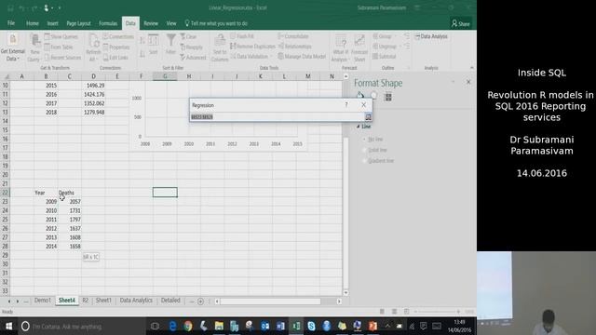Image resolution: width=596 pixels, height=335 pixels.
Task: Open the Demo1 sheet tab
Action: pyautogui.click(x=43, y=301)
